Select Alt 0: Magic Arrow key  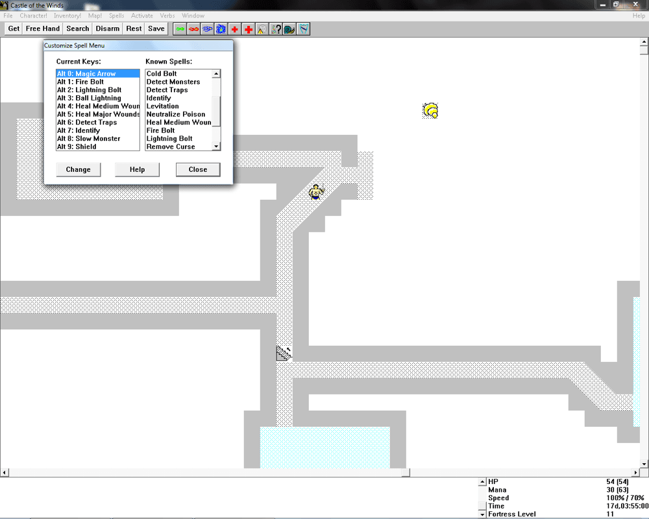point(98,74)
